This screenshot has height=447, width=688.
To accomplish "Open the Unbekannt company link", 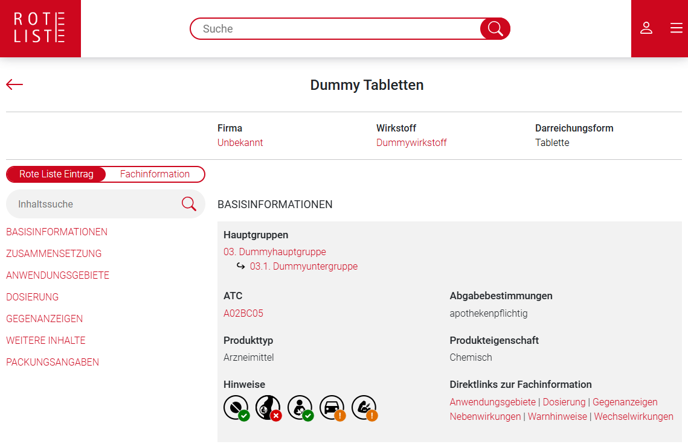I will pyautogui.click(x=240, y=143).
